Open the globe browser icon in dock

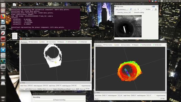[x=3, y=61]
